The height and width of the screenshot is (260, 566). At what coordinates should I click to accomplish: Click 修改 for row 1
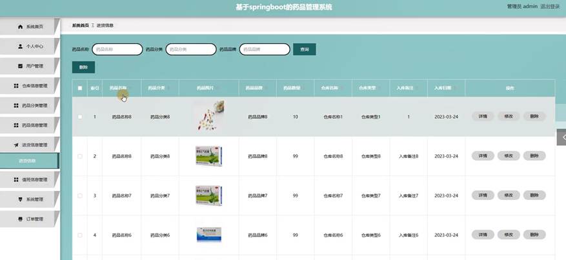509,117
